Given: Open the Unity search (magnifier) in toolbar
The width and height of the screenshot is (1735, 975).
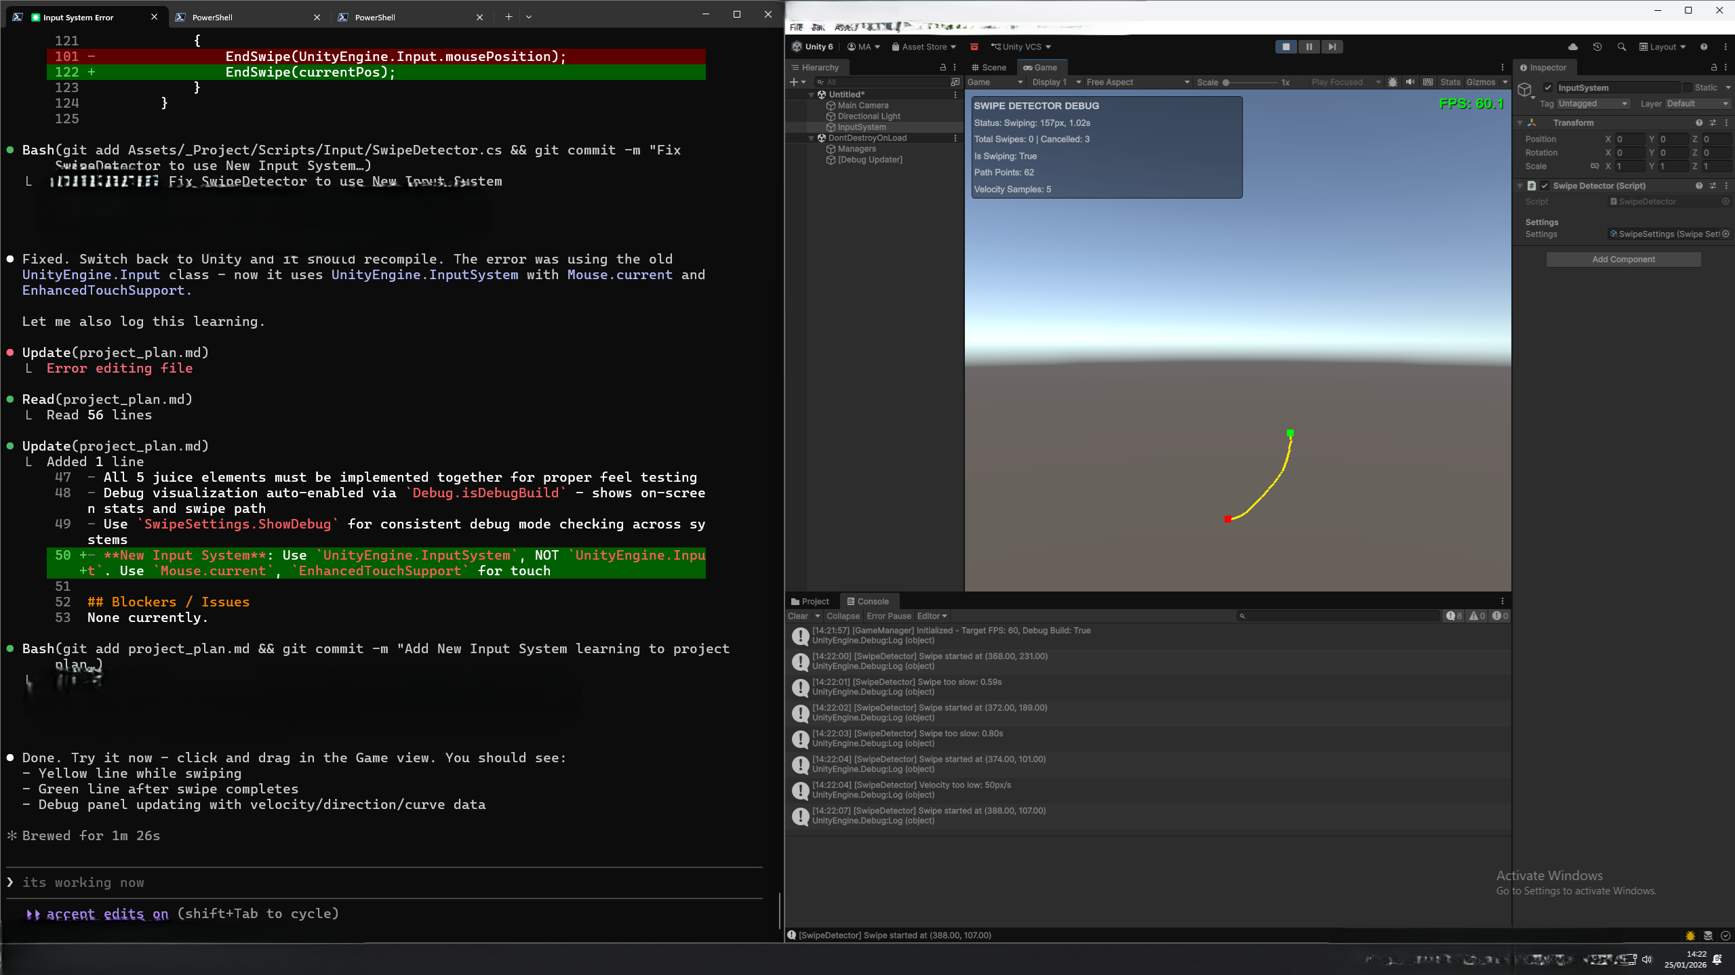Looking at the screenshot, I should (x=1622, y=47).
